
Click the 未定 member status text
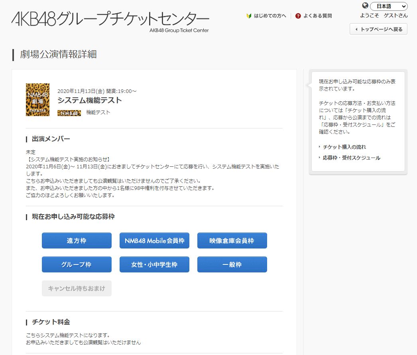tap(31, 152)
